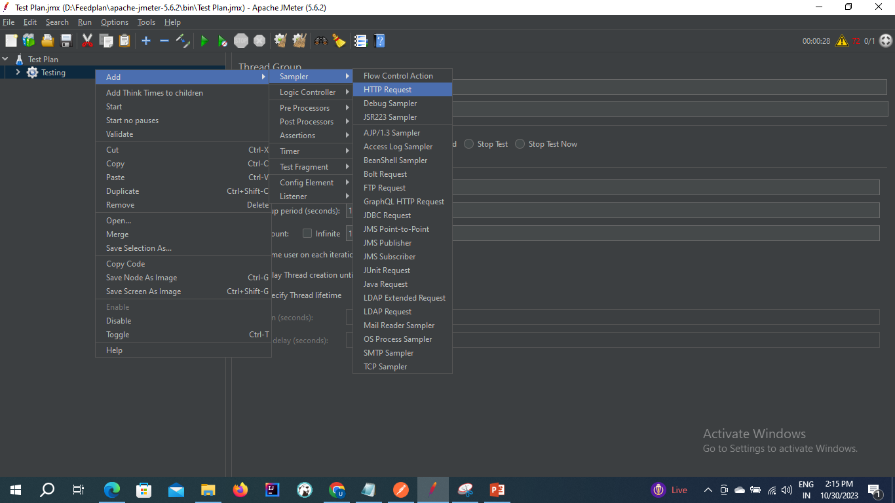Image resolution: width=895 pixels, height=503 pixels.
Task: Open the Post Processors submenu
Action: 311,122
